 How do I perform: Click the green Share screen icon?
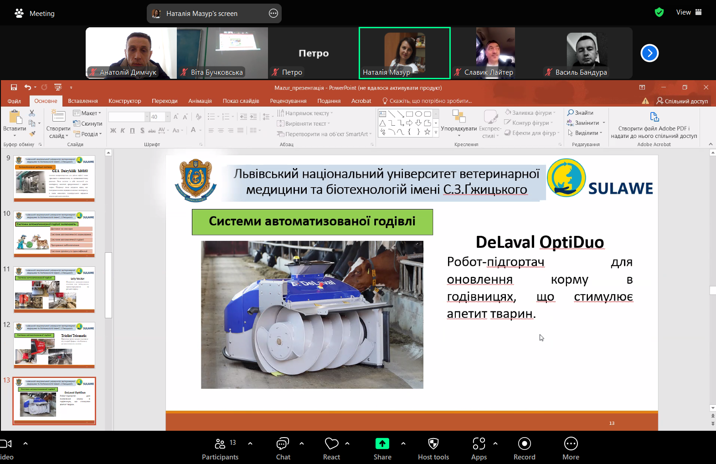pyautogui.click(x=382, y=444)
